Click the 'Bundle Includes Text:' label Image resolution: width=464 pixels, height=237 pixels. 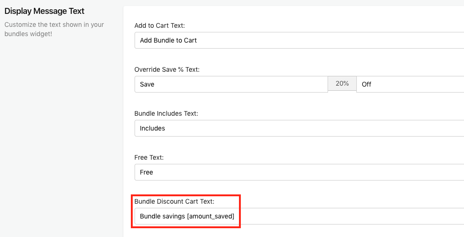166,113
